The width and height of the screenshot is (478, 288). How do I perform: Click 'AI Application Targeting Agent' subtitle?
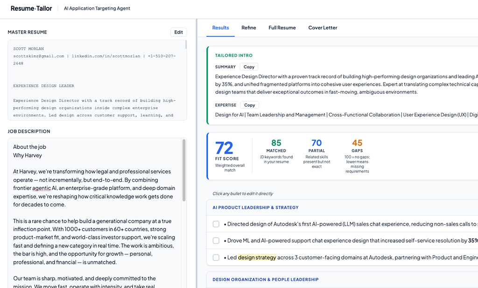tap(97, 8)
